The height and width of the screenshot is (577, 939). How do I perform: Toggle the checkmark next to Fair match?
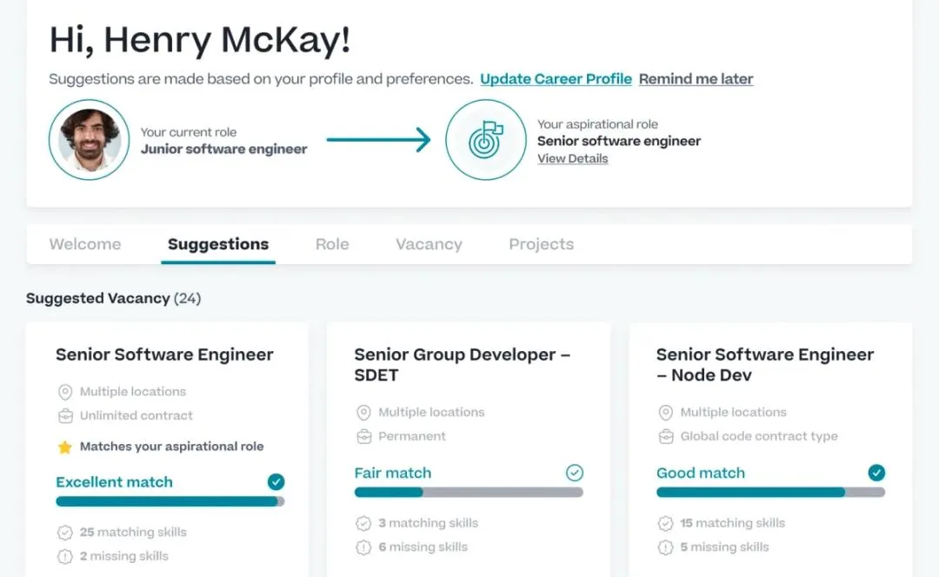(575, 474)
